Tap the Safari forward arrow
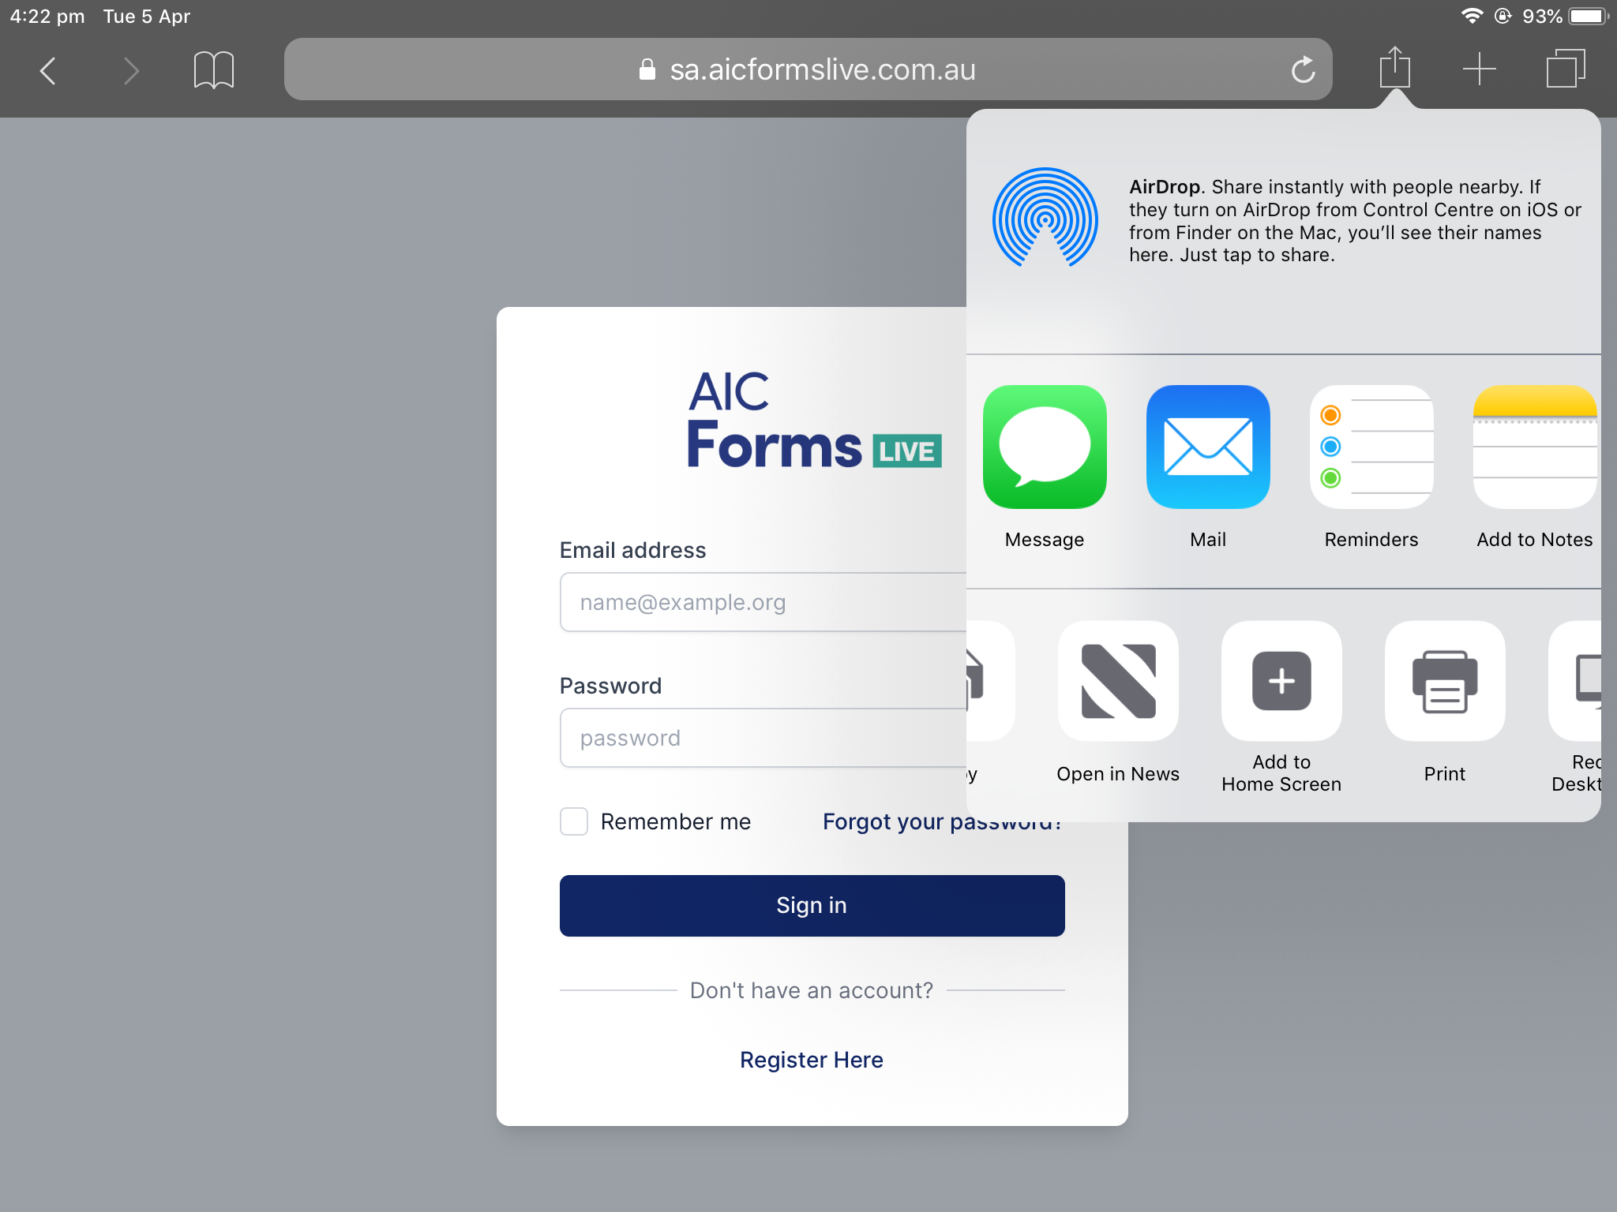Image resolution: width=1617 pixels, height=1212 pixels. pos(131,70)
